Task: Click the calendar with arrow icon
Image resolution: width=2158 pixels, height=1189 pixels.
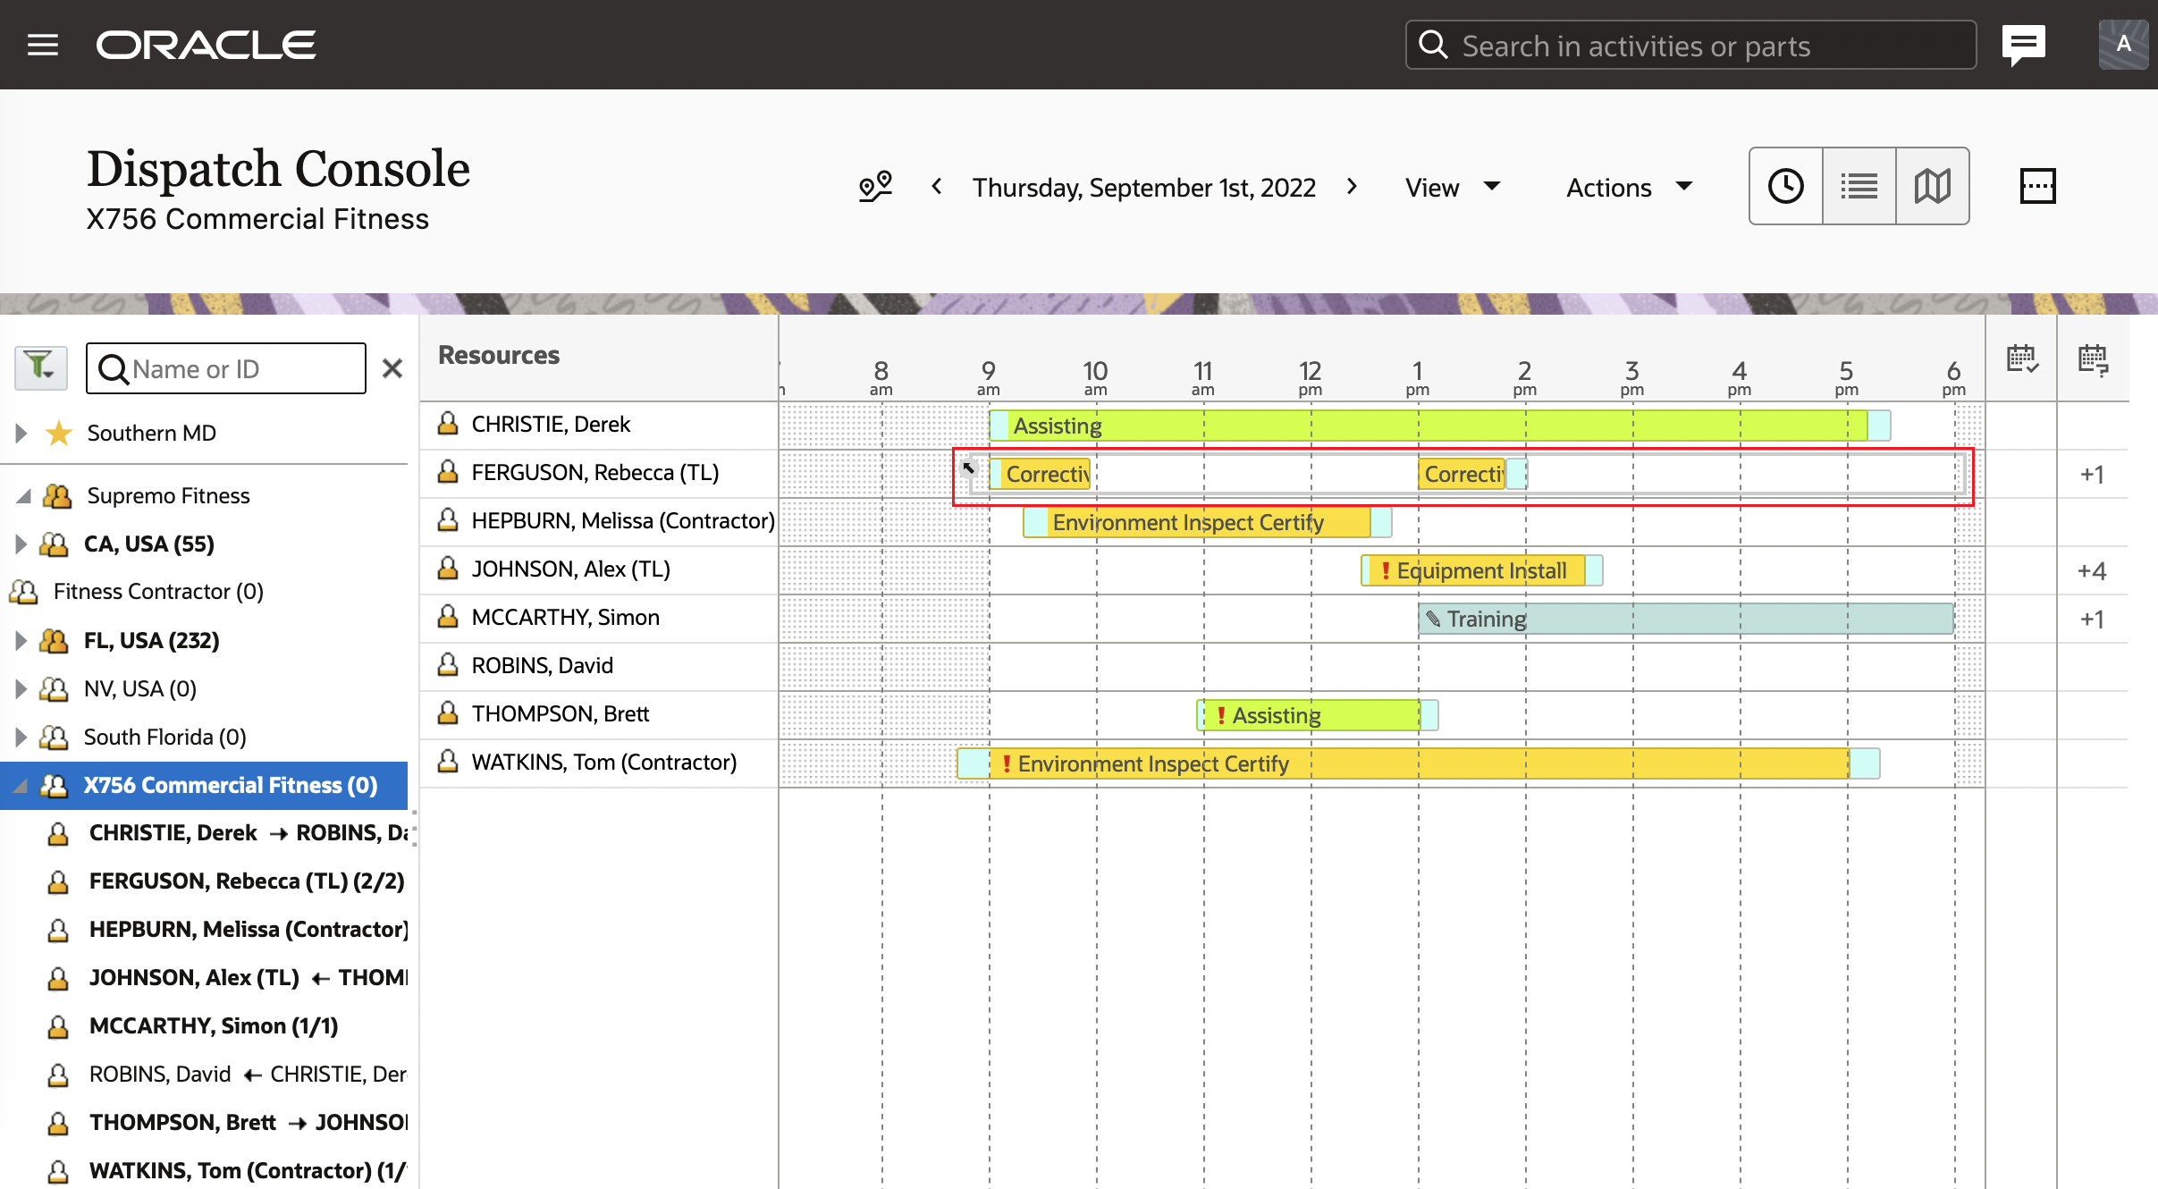Action: (2093, 359)
